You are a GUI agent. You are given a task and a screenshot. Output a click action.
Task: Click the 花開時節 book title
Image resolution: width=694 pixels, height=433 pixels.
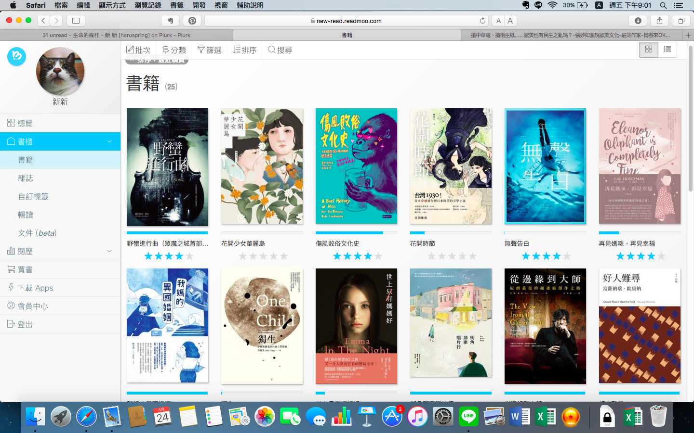pyautogui.click(x=423, y=243)
